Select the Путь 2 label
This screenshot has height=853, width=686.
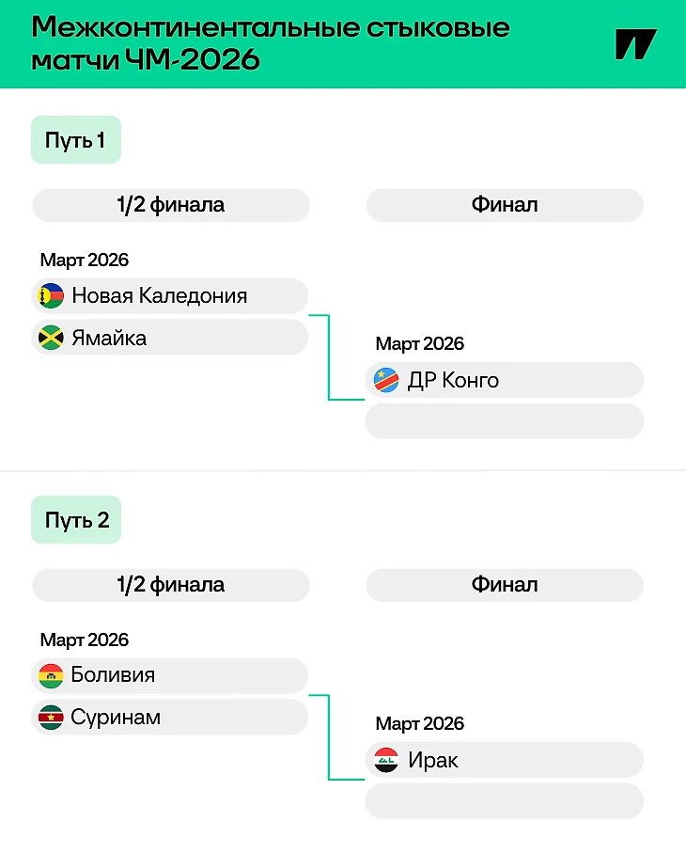click(76, 520)
